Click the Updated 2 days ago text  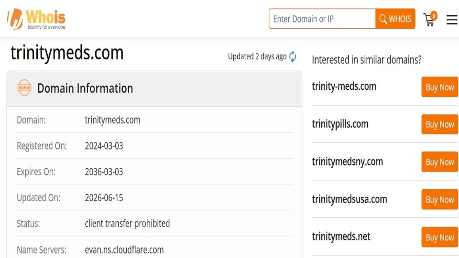tap(257, 56)
